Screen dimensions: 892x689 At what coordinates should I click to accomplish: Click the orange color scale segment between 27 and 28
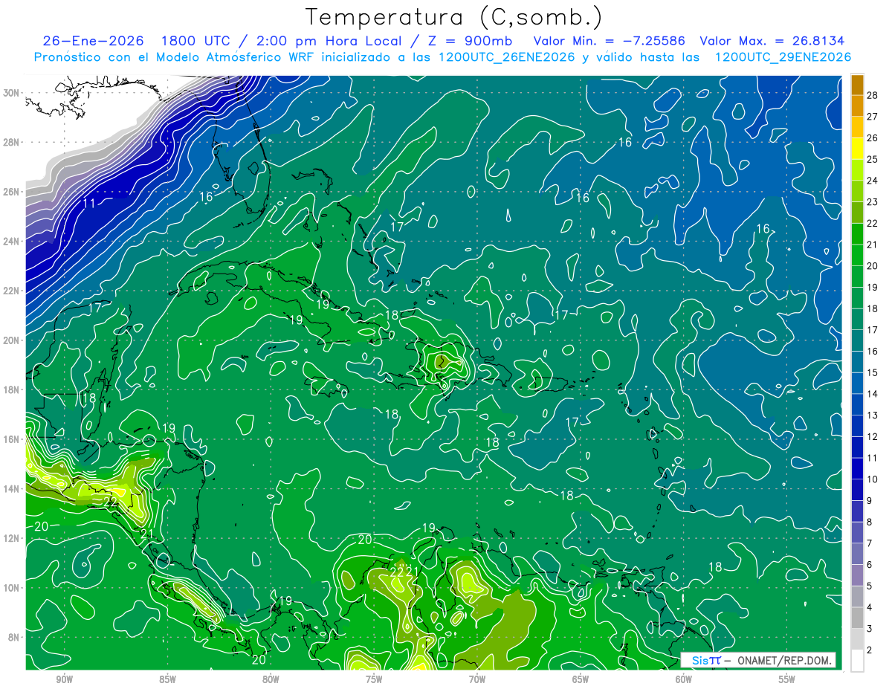858,105
